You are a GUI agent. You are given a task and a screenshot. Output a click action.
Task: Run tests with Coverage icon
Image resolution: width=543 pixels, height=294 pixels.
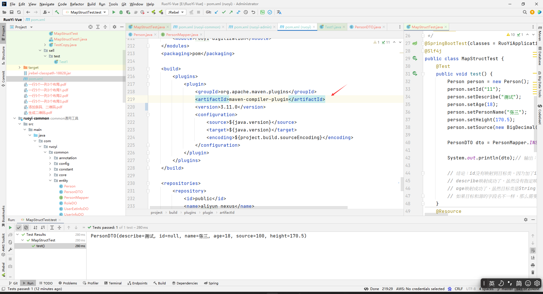(128, 12)
